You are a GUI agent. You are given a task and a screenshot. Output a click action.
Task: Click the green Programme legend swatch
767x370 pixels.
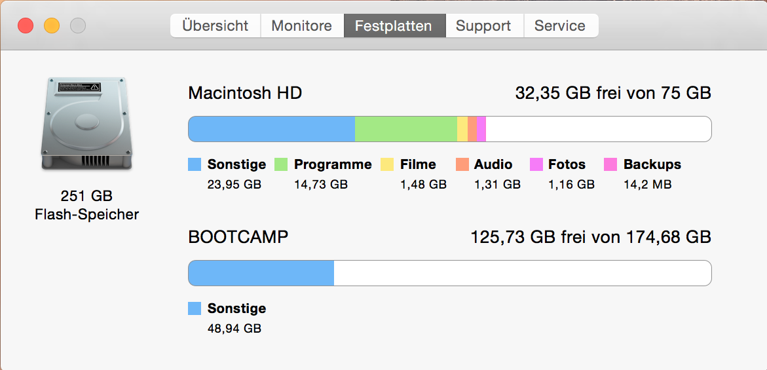click(x=281, y=164)
